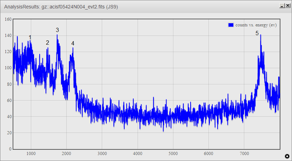Click the 7000 x-axis tick label

[244, 154]
